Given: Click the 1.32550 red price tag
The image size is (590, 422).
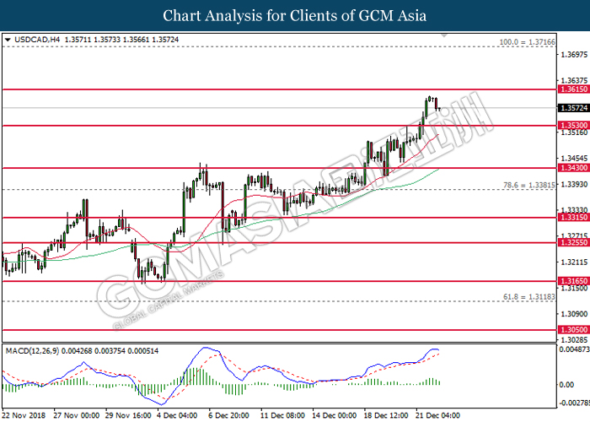Looking at the screenshot, I should point(574,243).
